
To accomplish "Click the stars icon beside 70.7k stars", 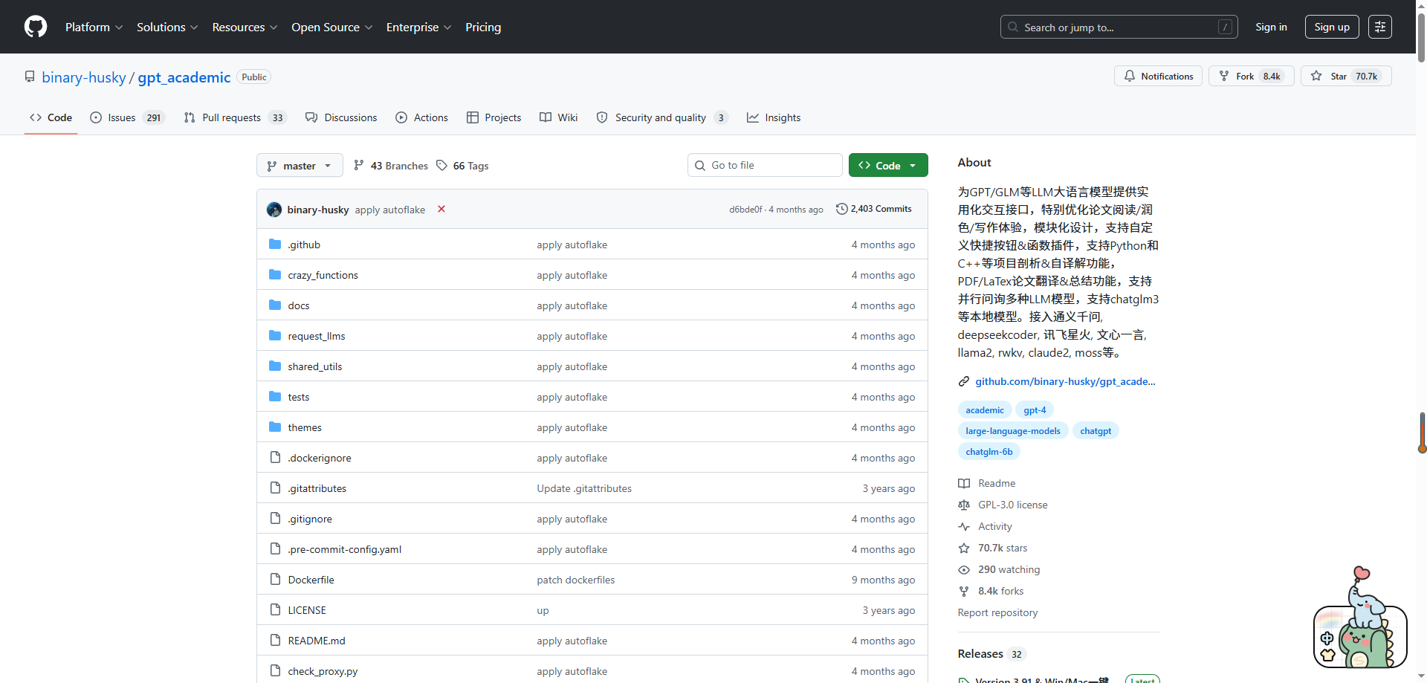I will [964, 548].
